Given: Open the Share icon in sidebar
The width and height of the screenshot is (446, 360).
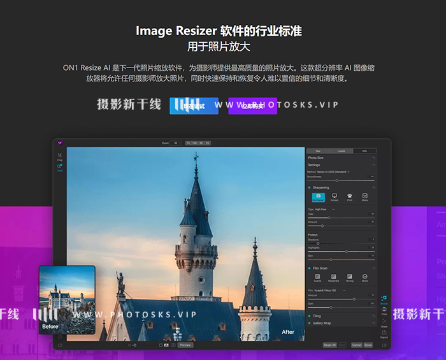Looking at the screenshot, I should [384, 322].
